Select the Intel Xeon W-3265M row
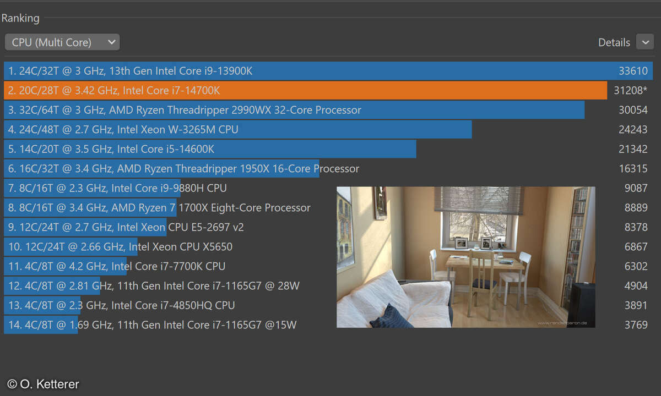The width and height of the screenshot is (661, 396). [x=328, y=129]
